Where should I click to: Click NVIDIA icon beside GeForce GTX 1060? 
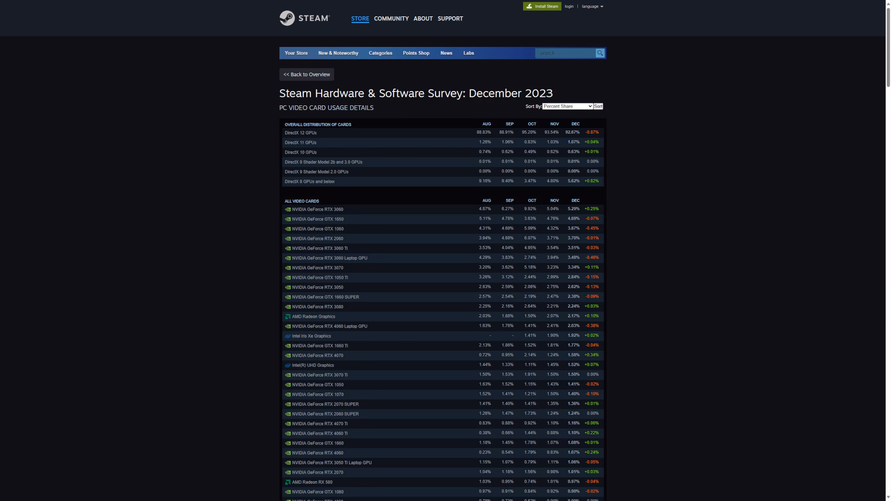(288, 229)
